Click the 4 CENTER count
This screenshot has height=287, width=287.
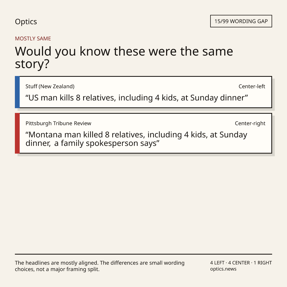pyautogui.click(x=239, y=263)
